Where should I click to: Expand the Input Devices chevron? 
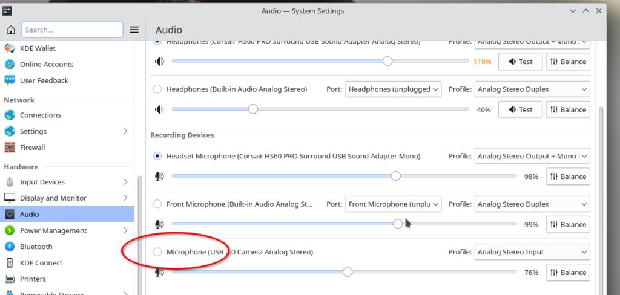coord(125,182)
